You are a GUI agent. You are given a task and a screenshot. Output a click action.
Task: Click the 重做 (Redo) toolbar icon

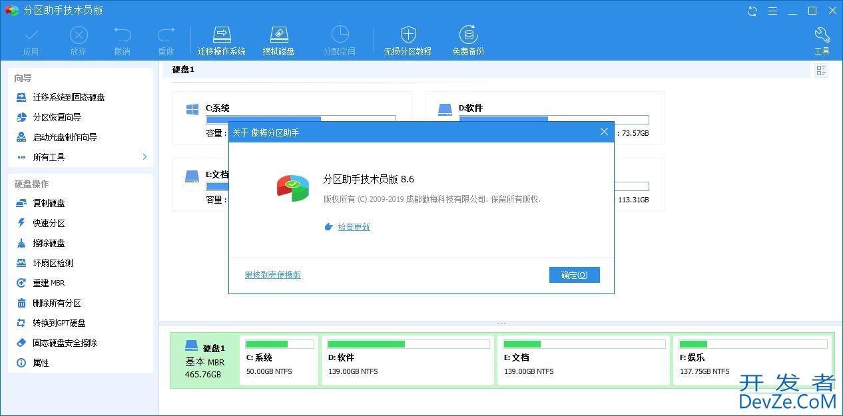(166, 41)
